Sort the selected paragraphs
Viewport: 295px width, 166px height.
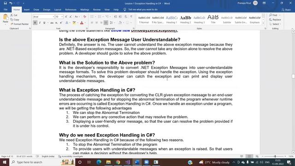click(126, 17)
